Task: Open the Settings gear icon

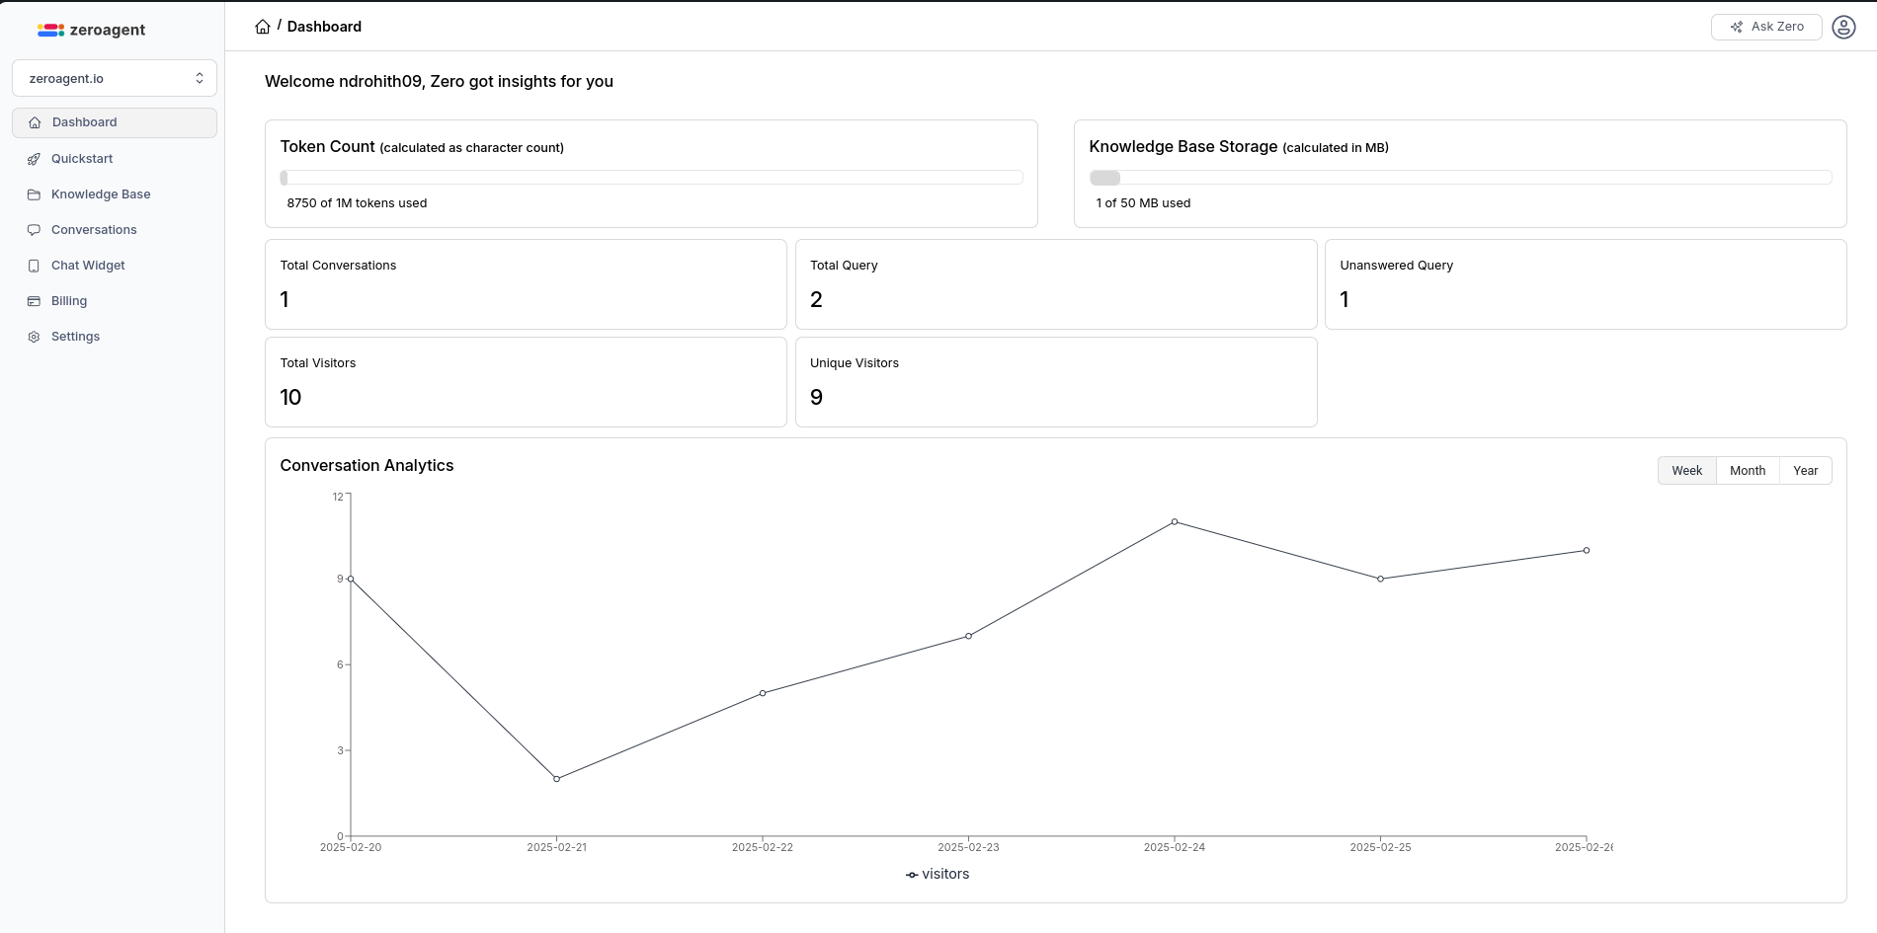Action: coord(34,336)
